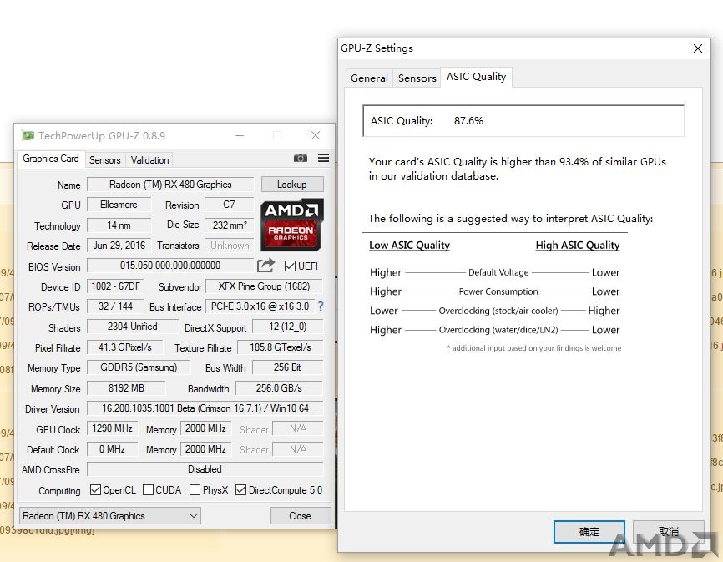This screenshot has height=562, width=723.
Task: Open the Radeon RX 480 Graphics card dropdown
Action: (109, 515)
